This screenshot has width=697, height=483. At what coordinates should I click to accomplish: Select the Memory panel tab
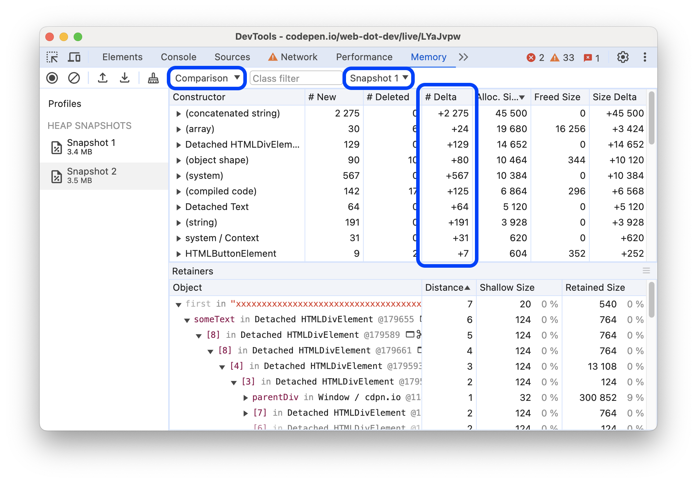pyautogui.click(x=427, y=56)
